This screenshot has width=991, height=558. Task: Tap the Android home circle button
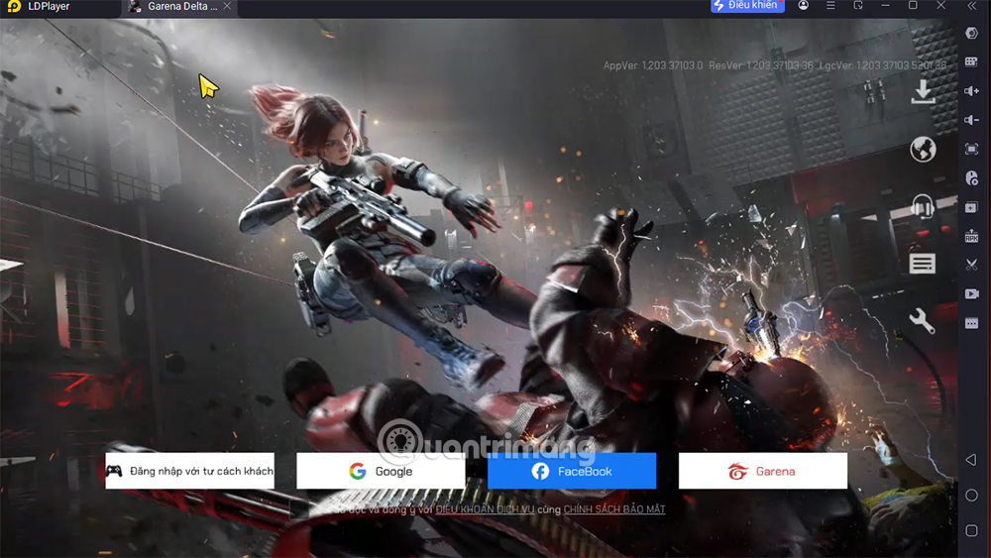coord(971,495)
